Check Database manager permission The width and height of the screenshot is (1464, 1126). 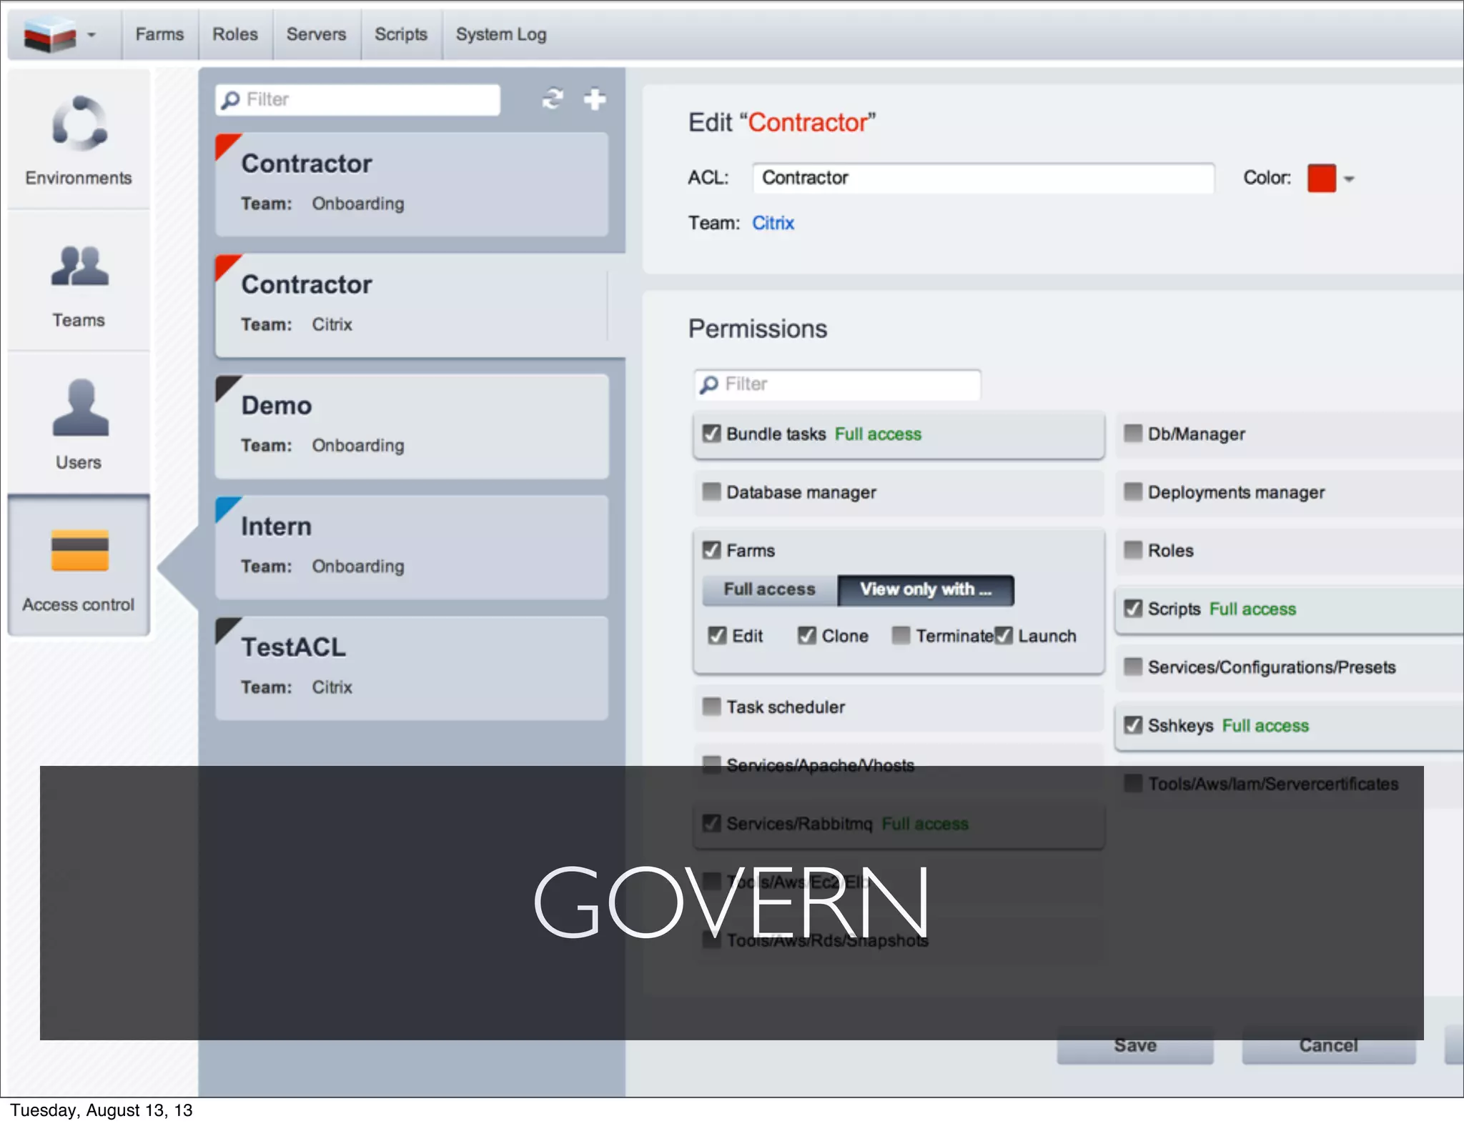(x=711, y=492)
